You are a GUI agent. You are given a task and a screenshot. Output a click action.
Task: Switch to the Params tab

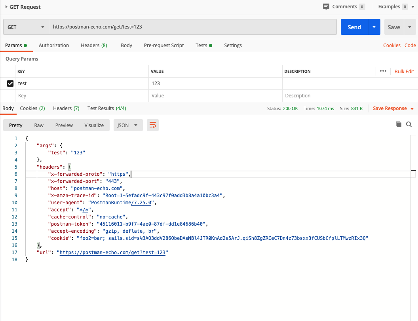(16, 46)
